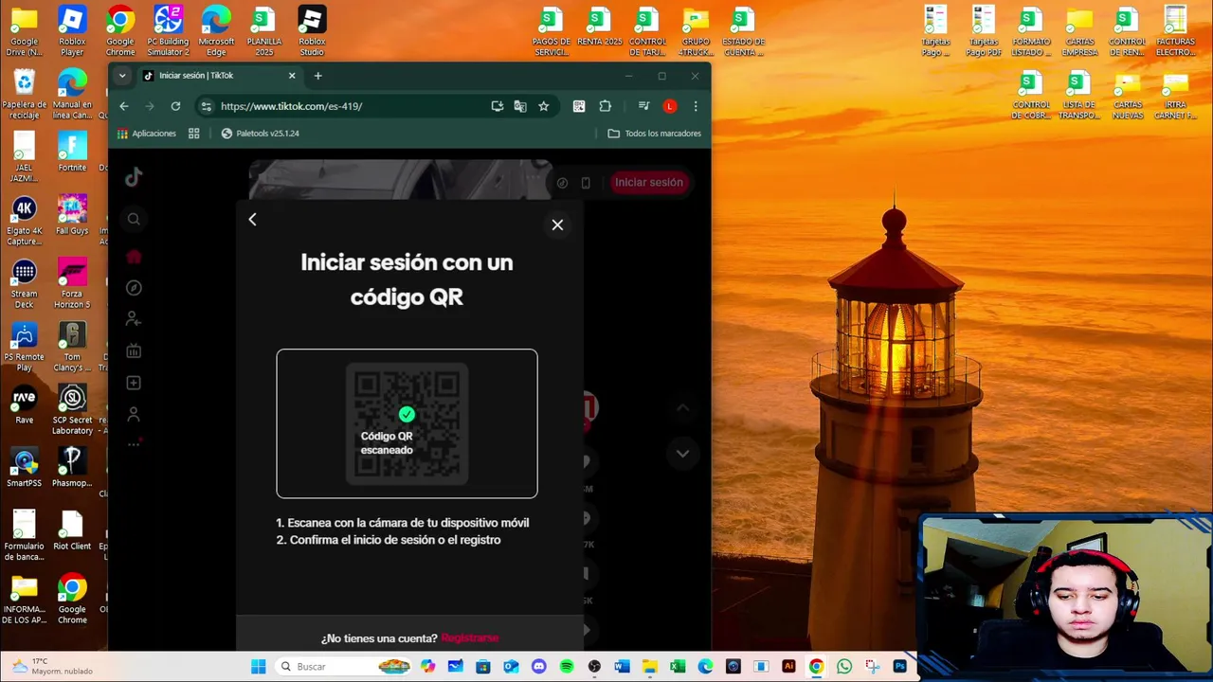The width and height of the screenshot is (1213, 682).
Task: Open the Explore compass icon
Action: (x=134, y=288)
